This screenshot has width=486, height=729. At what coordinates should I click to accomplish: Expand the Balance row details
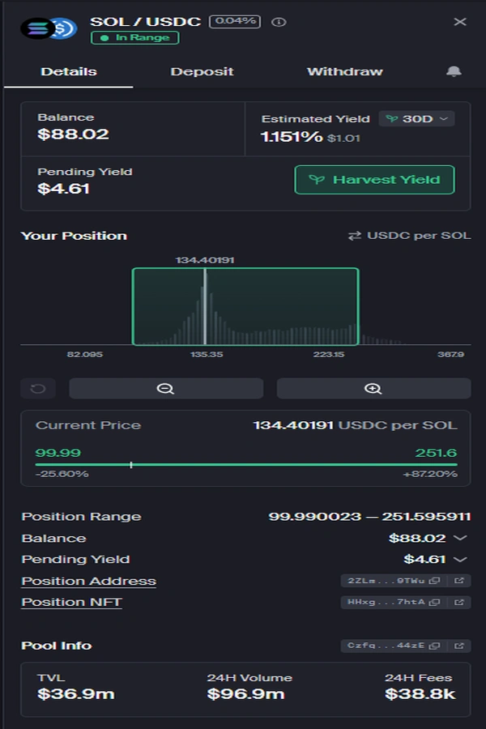click(x=458, y=538)
